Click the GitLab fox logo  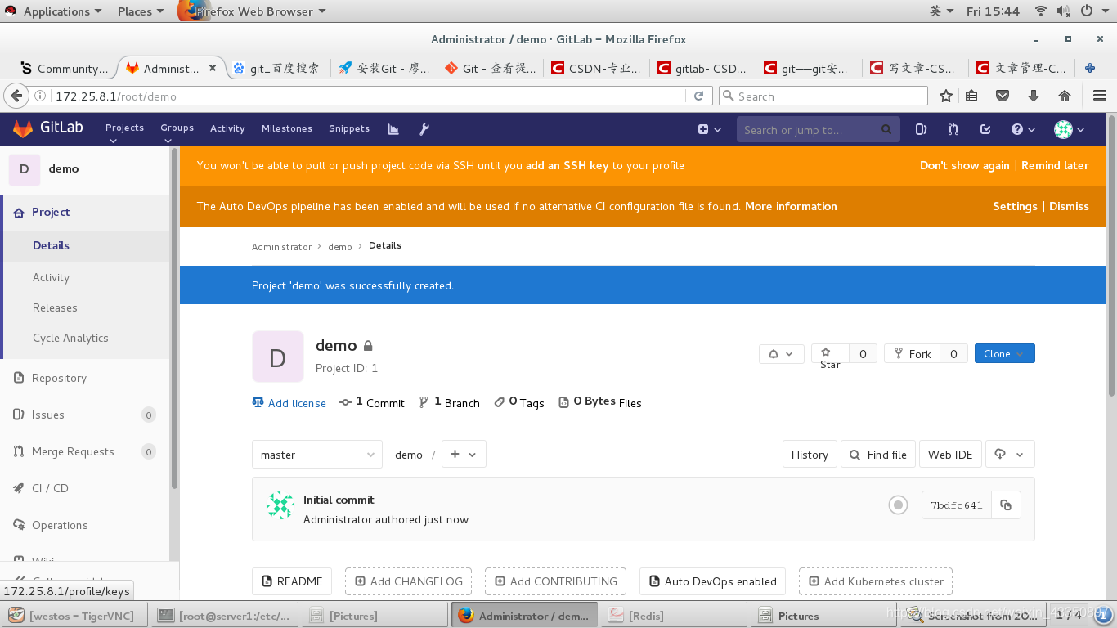(x=23, y=128)
